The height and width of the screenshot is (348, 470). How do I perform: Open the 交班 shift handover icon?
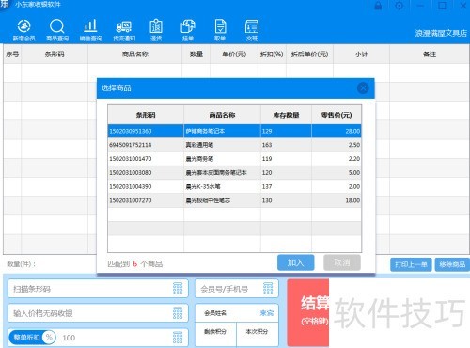(x=252, y=30)
